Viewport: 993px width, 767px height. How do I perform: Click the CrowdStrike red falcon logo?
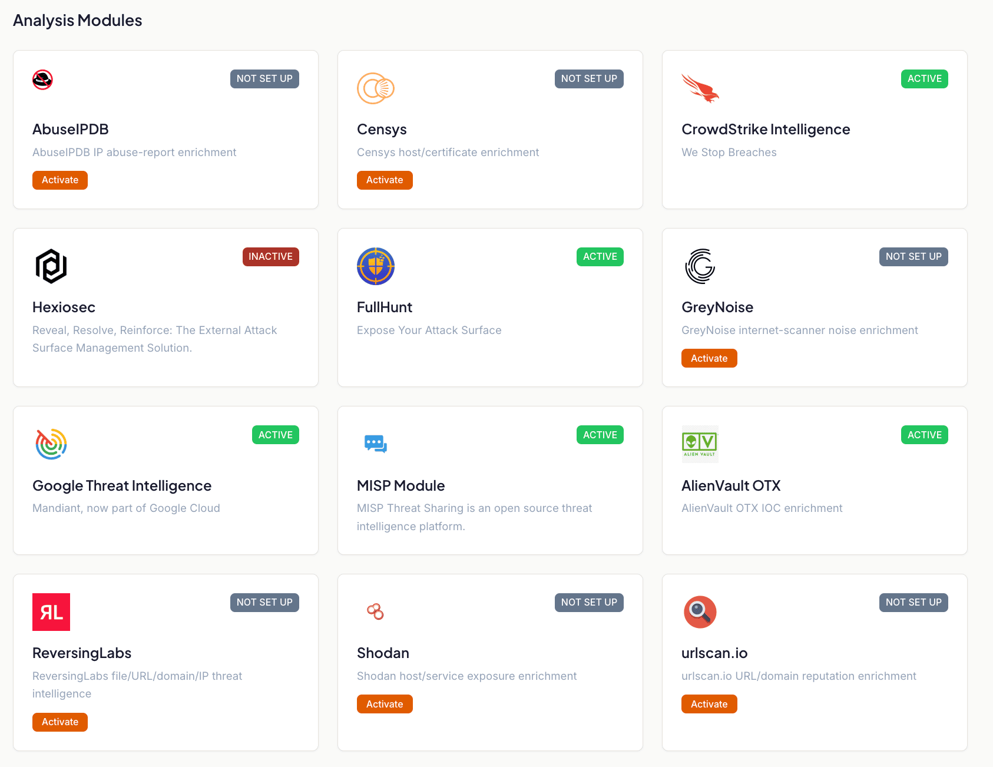coord(700,88)
